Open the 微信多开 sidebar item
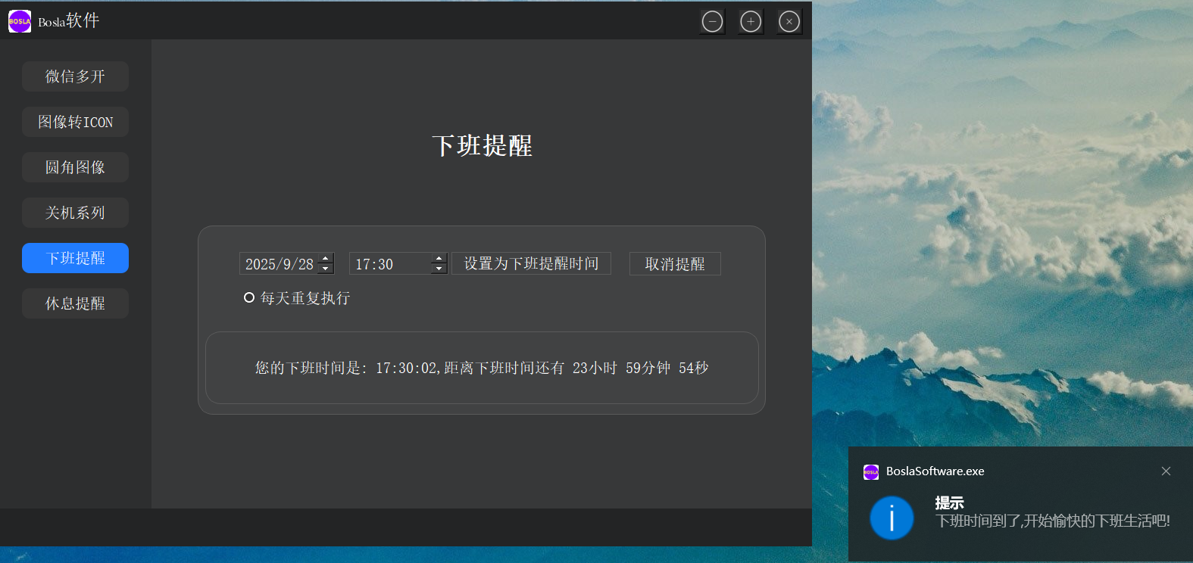 click(x=75, y=76)
